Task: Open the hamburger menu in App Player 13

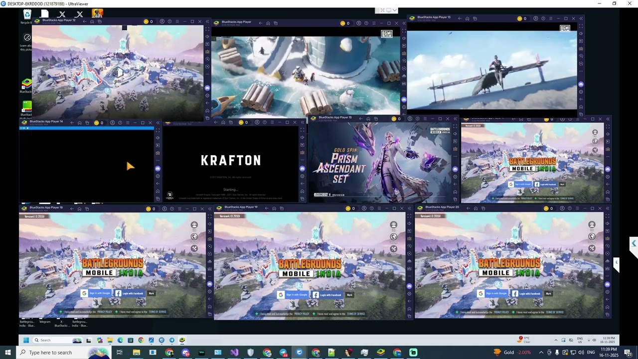Action: tap(550, 18)
